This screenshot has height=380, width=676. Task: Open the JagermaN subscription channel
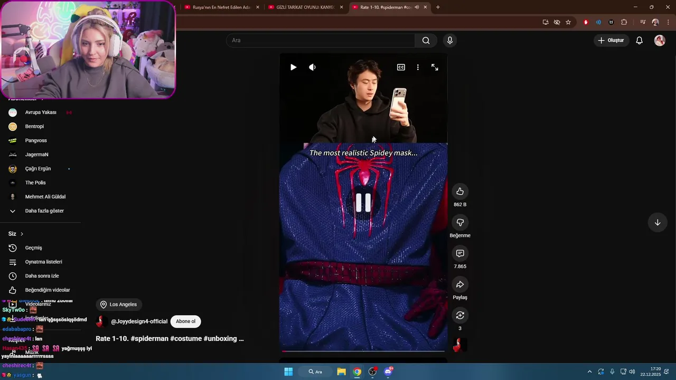(x=36, y=155)
